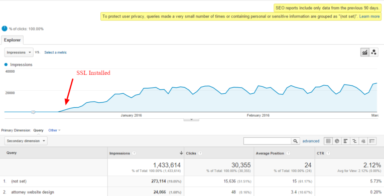Select the term cloud view icon
This screenshot has height=196, width=384.
363,141
